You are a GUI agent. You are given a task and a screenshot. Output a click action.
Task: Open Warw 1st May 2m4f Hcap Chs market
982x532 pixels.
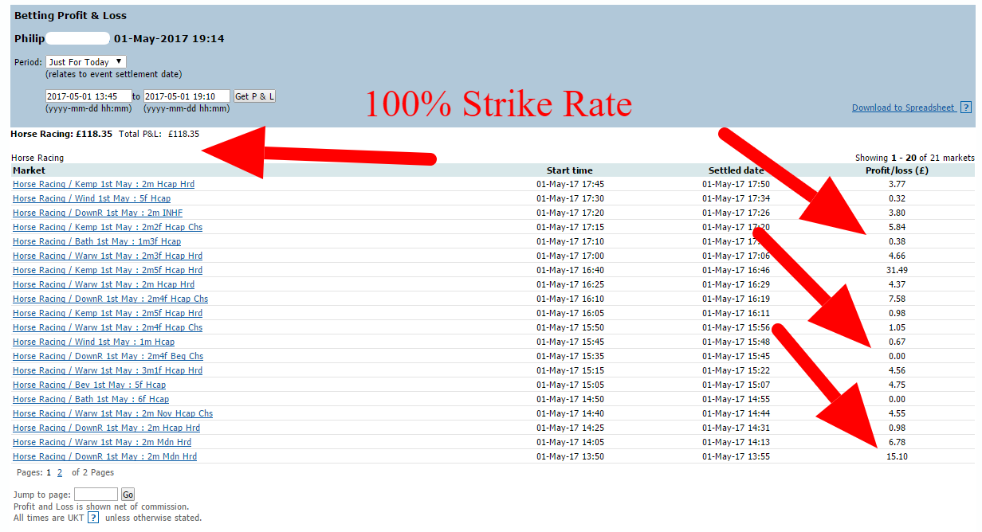108,327
